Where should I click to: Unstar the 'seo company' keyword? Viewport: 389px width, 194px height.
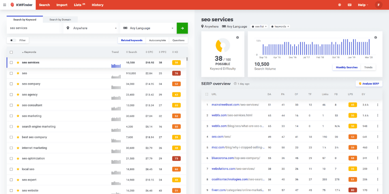tap(18, 84)
